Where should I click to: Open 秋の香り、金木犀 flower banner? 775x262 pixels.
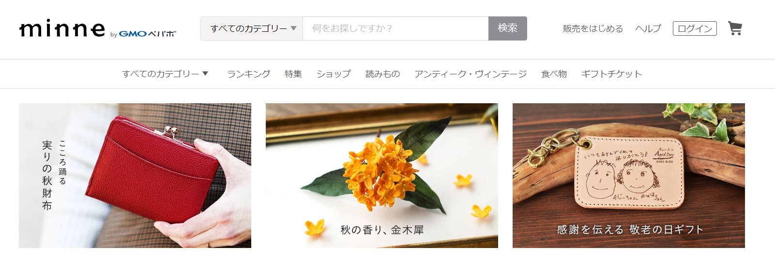(382, 176)
